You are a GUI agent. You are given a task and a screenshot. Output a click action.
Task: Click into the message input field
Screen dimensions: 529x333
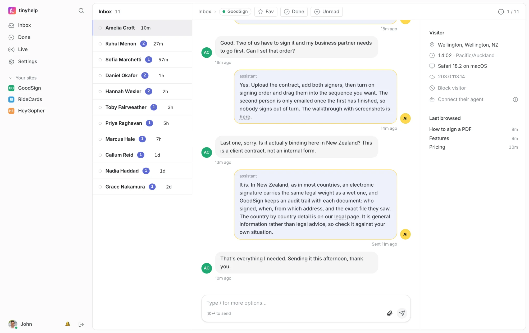(306, 303)
